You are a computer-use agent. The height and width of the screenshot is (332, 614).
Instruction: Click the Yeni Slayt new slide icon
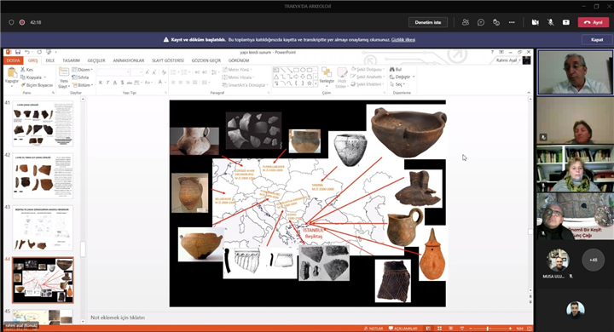click(x=63, y=72)
